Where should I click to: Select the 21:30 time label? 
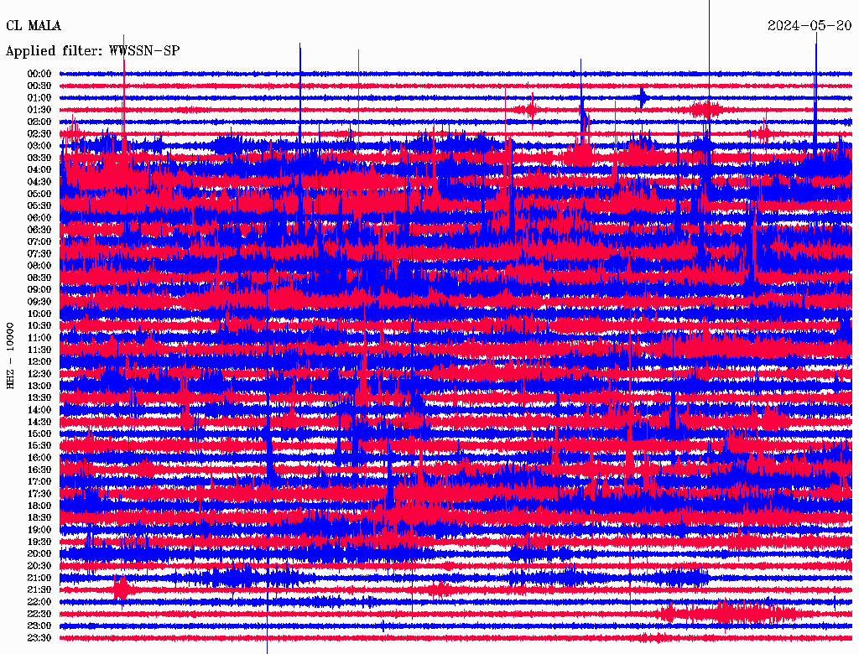pyautogui.click(x=39, y=590)
